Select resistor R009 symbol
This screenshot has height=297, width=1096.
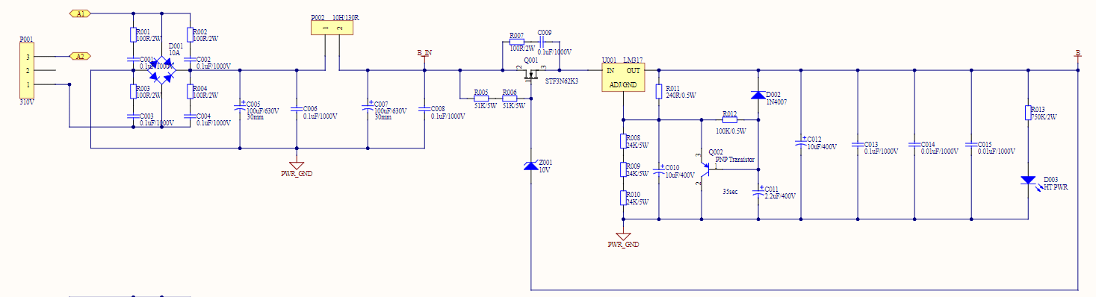pos(622,169)
